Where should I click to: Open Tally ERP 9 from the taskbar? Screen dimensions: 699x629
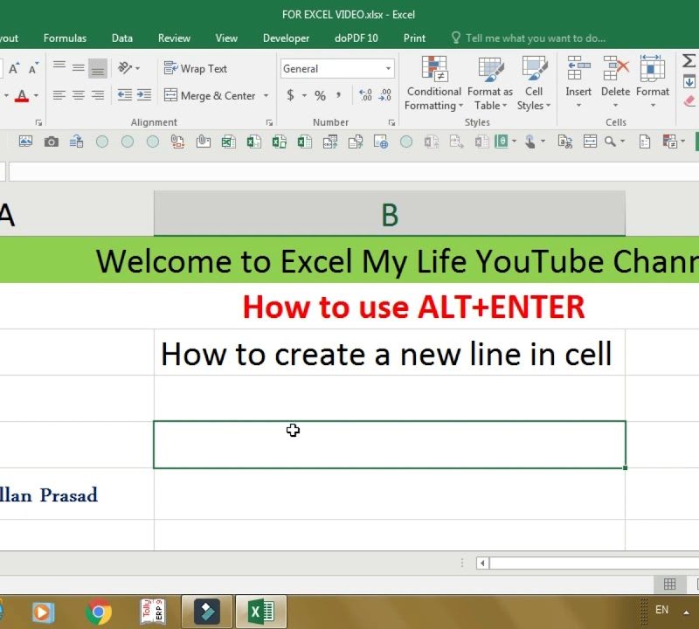click(x=153, y=612)
